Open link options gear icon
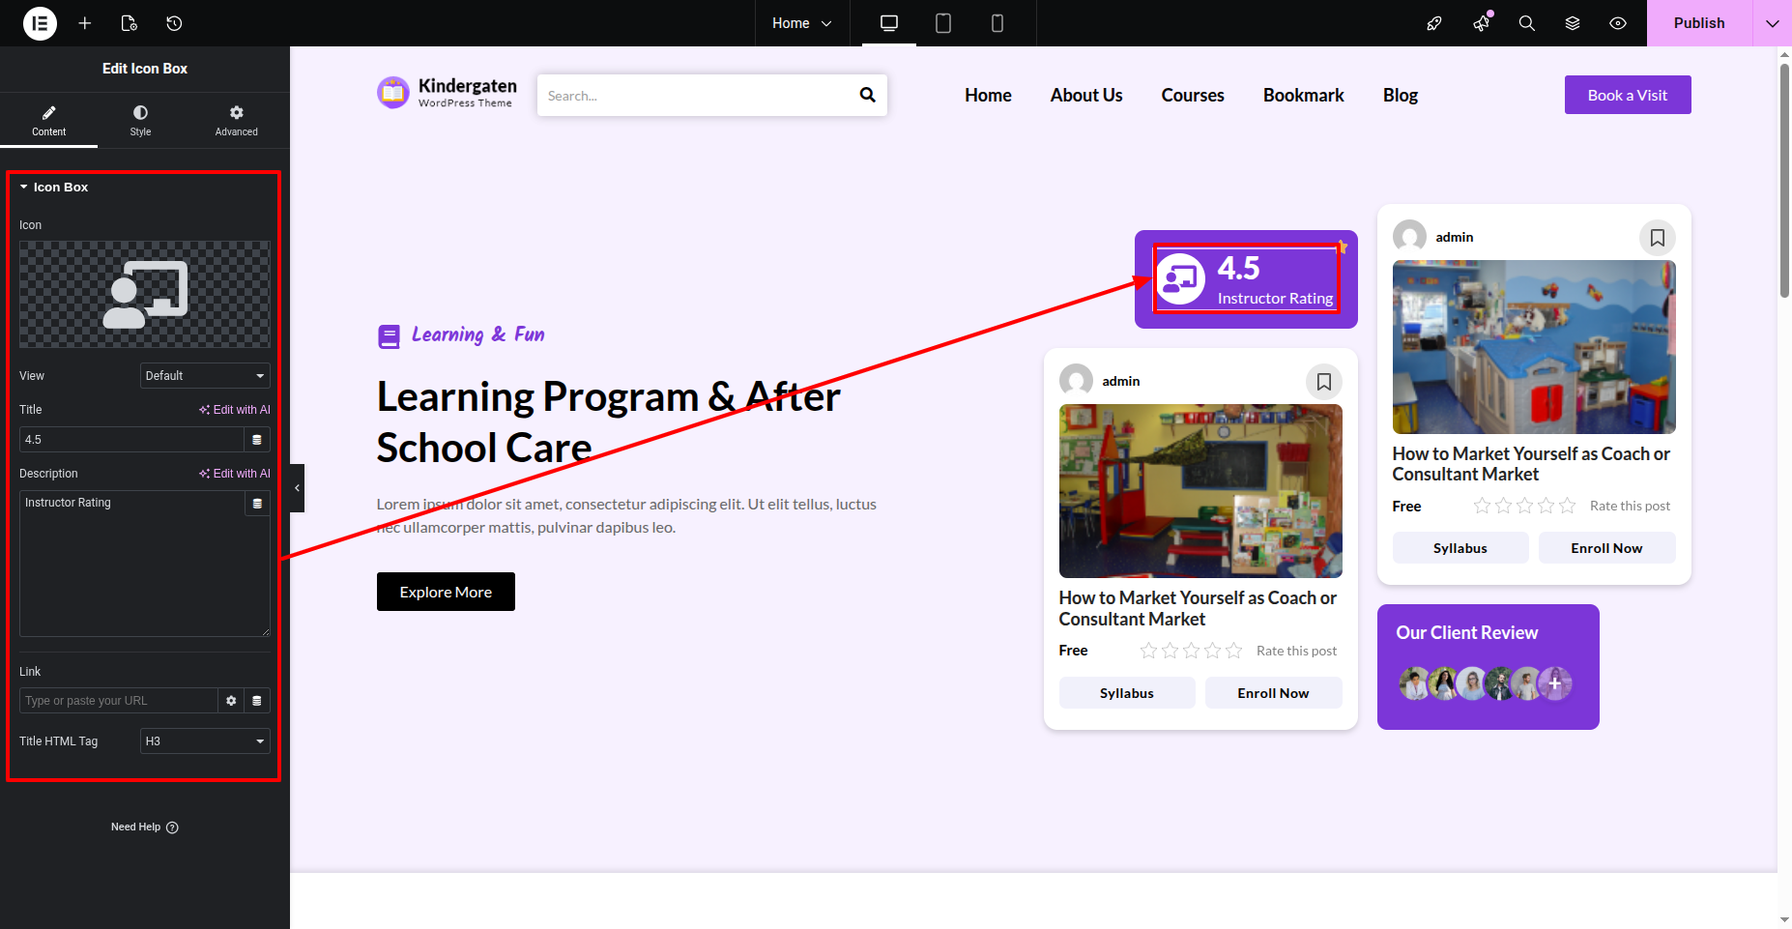The width and height of the screenshot is (1792, 929). click(231, 701)
